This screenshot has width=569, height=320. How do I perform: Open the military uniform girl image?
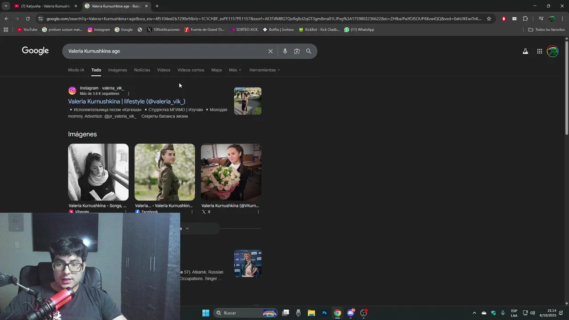[x=164, y=172]
